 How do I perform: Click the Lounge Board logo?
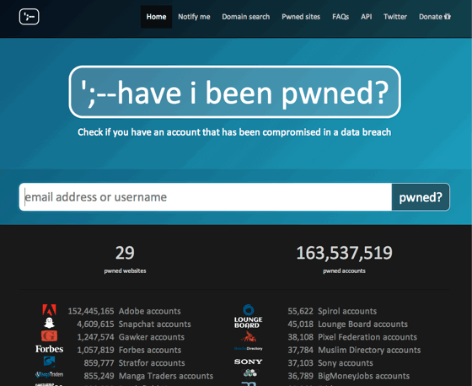tap(249, 323)
